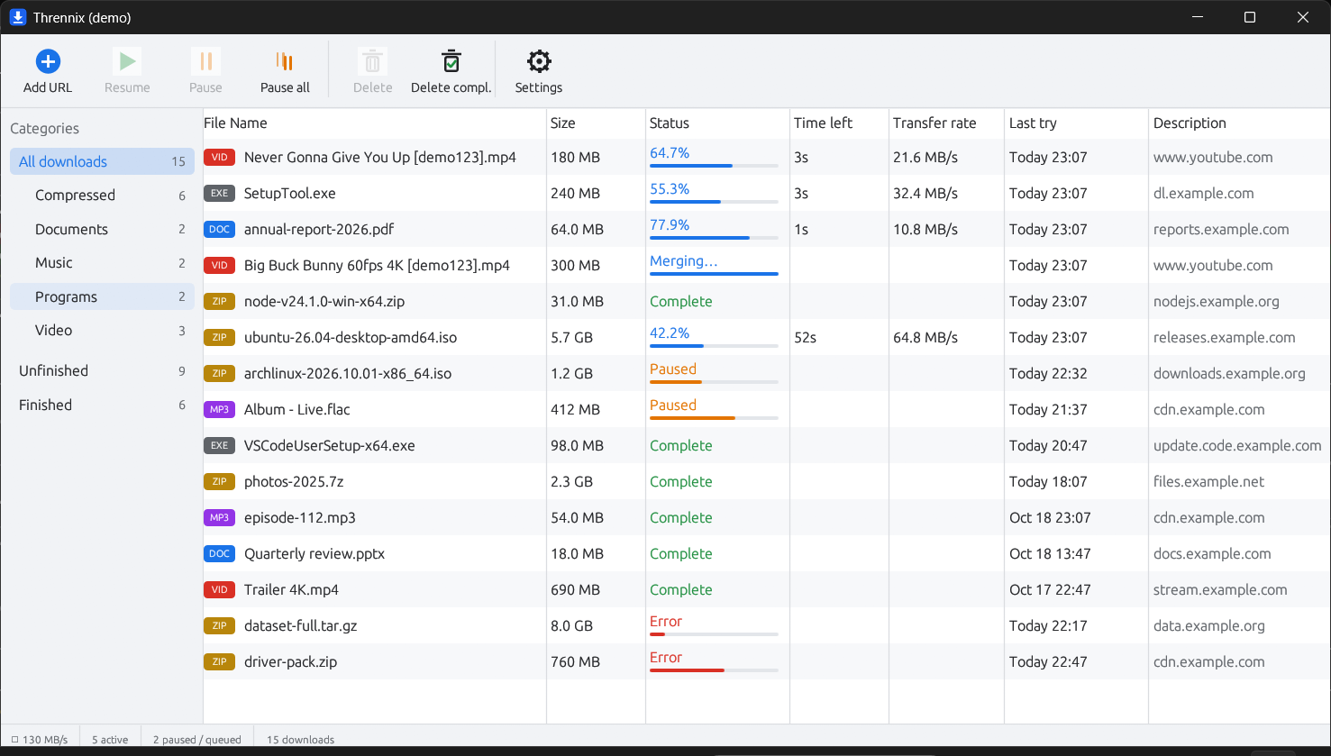Image resolution: width=1331 pixels, height=756 pixels.
Task: Click the Thrennix app icon in title bar
Action: click(17, 17)
